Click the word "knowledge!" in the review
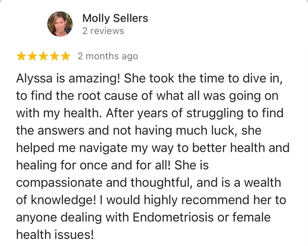The width and height of the screenshot is (308, 246). tap(63, 201)
